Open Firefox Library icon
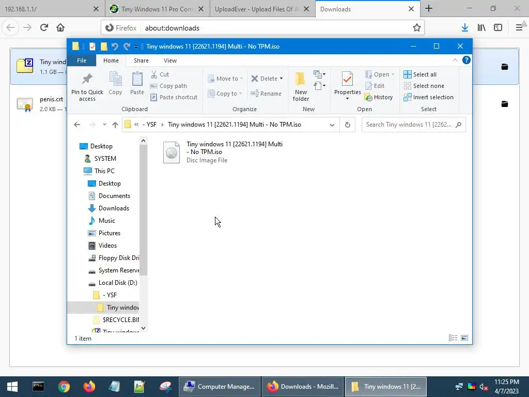This screenshot has width=529, height=397. point(481,28)
